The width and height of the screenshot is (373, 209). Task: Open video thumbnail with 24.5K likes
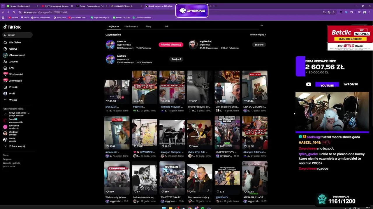255,133
